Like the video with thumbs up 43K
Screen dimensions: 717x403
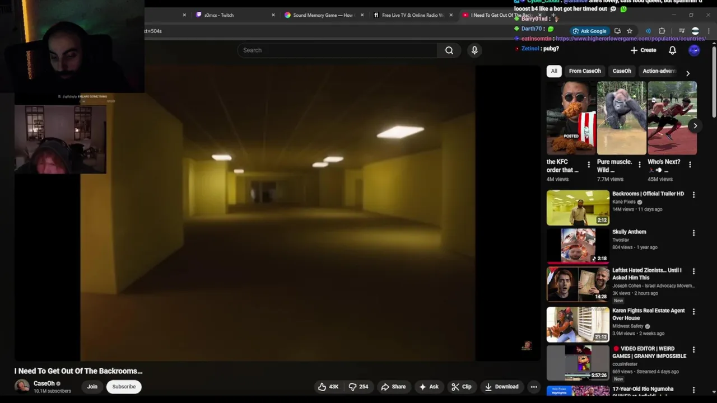click(x=328, y=387)
